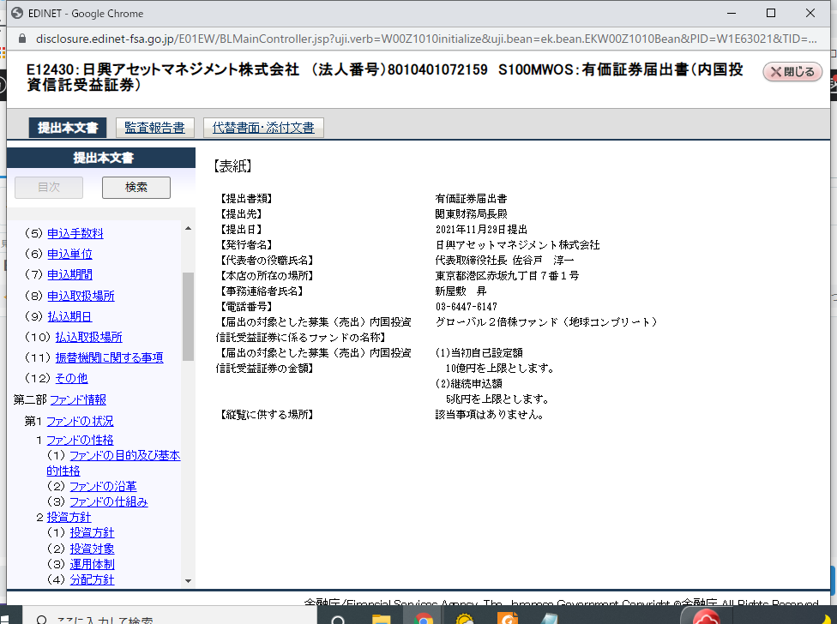Click the 検索 button in sidebar
Screen dimensions: 837x624
[x=136, y=187]
